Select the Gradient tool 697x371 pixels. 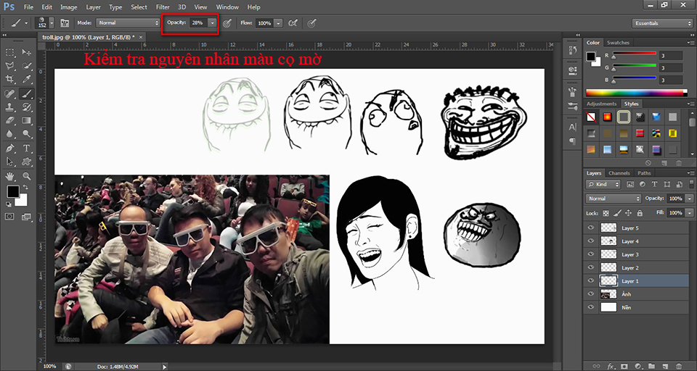(27, 120)
